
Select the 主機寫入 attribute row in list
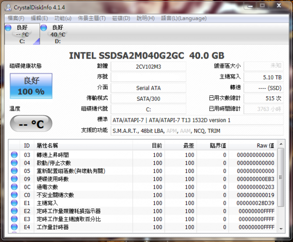pyautogui.click(x=143, y=203)
